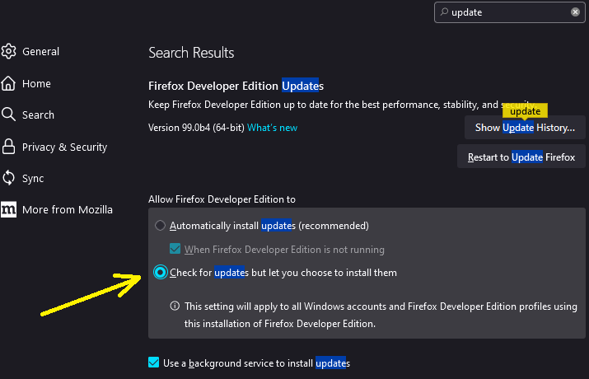Click the Sync circular arrows icon

(8, 178)
